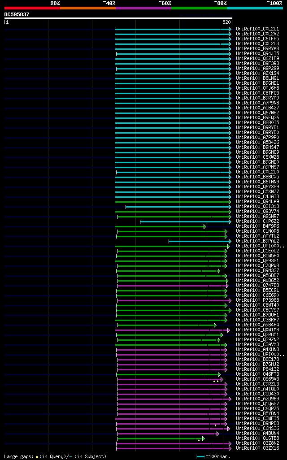Viewport: 287px width, 460px height.
Task: Choose hit UniRef100_A9PHS7
Action: point(257,167)
